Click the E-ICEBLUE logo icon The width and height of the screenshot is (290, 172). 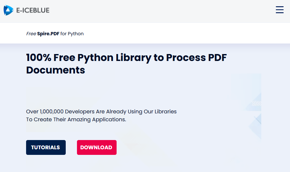coord(9,10)
